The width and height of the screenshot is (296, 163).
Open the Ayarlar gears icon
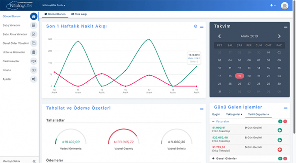pyautogui.click(x=34, y=79)
